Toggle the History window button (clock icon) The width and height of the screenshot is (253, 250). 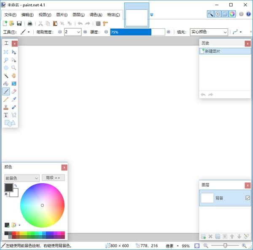(218, 14)
